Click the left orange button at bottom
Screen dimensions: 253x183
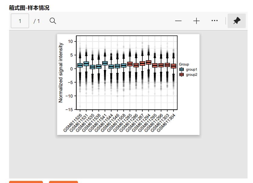(x=26, y=182)
